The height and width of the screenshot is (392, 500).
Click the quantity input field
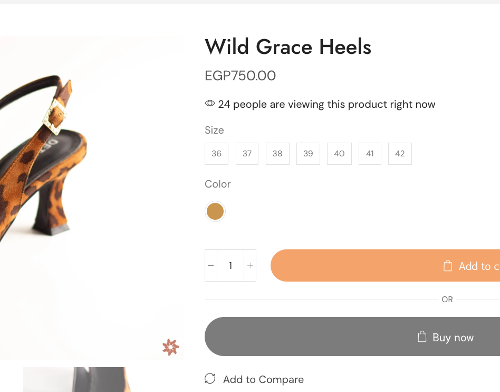(230, 266)
